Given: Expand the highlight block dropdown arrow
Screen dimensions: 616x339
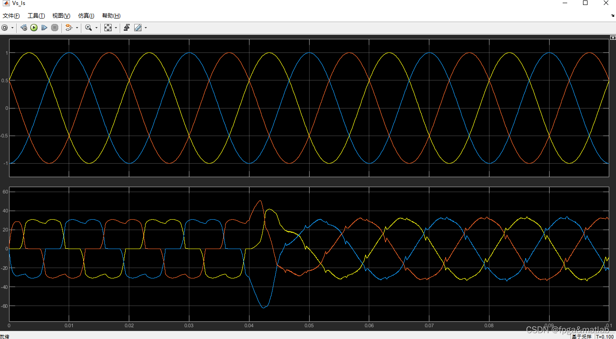Looking at the screenshot, I should tap(77, 28).
